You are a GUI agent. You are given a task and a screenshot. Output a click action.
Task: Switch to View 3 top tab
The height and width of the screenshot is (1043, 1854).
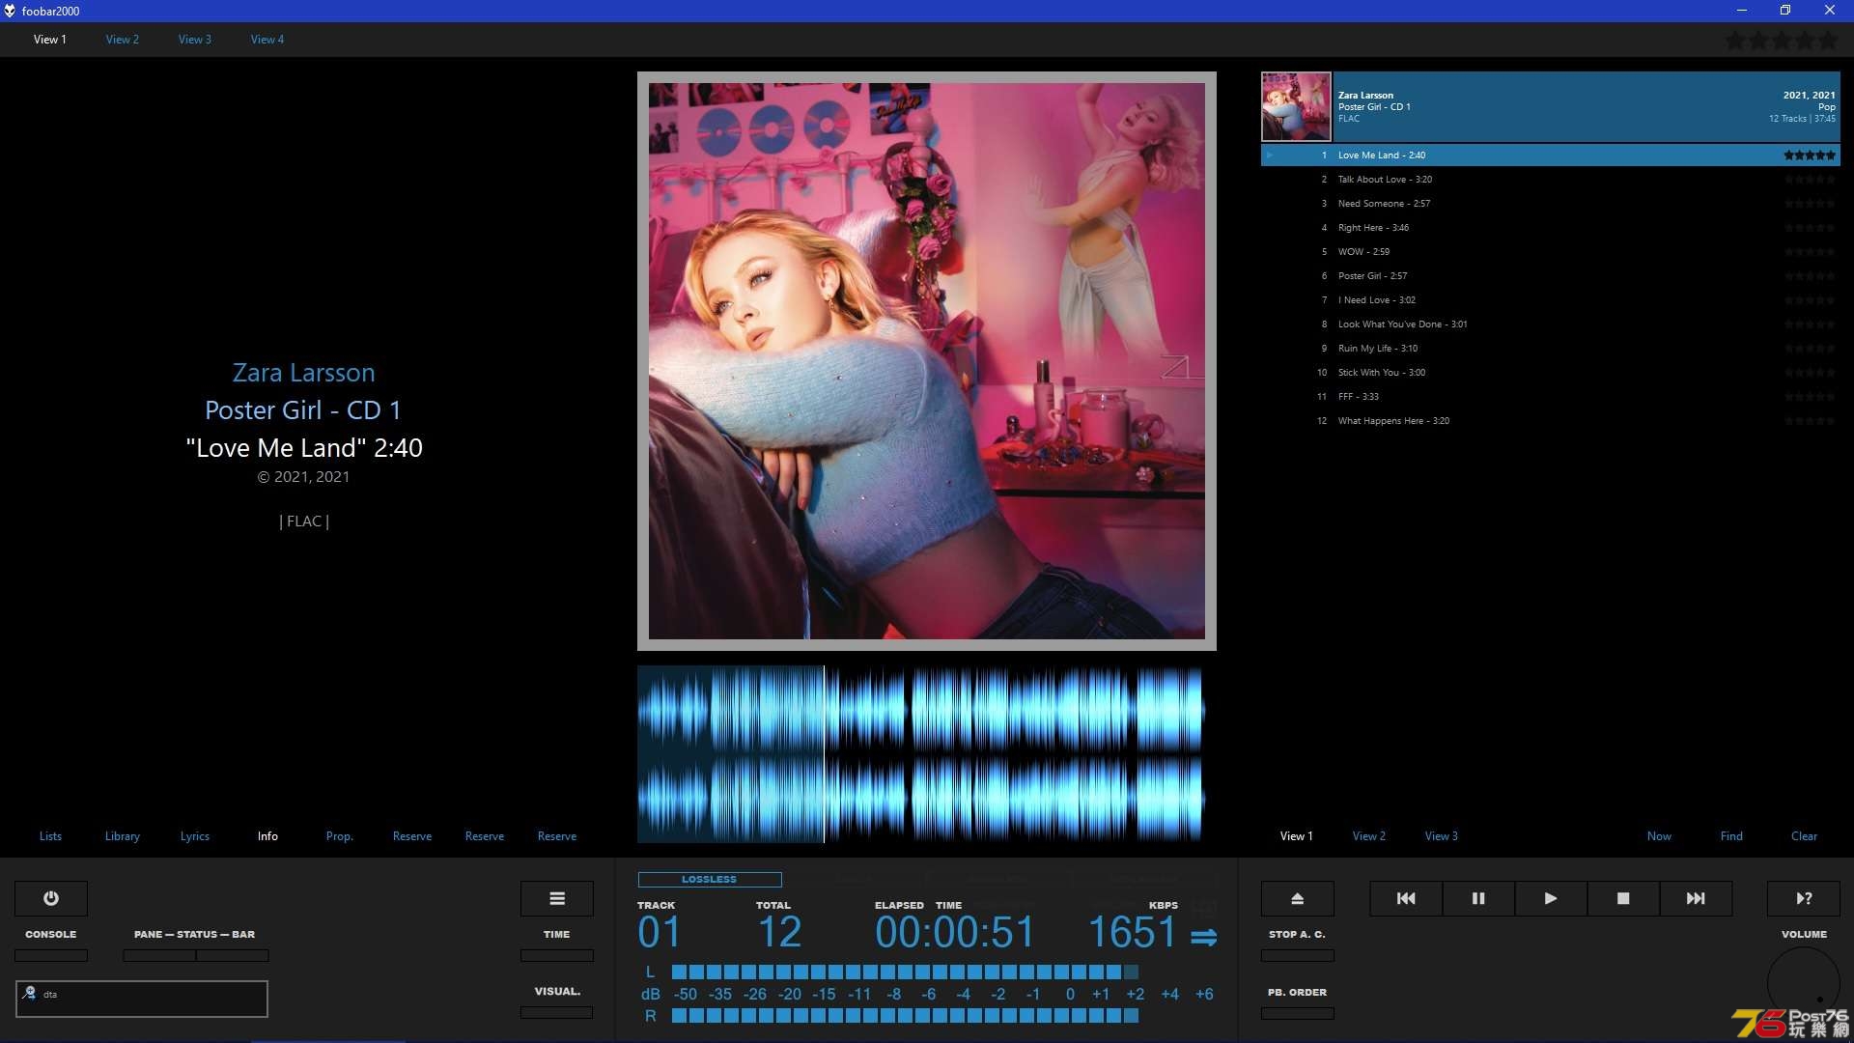tap(195, 40)
